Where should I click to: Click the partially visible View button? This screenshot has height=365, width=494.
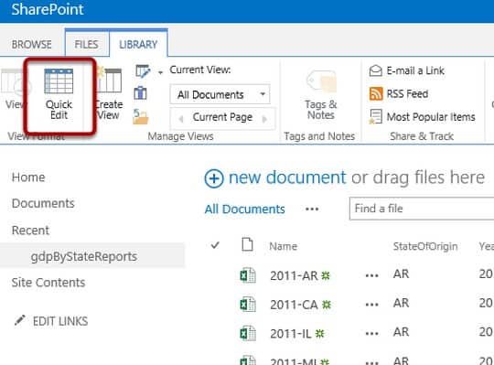(x=13, y=90)
